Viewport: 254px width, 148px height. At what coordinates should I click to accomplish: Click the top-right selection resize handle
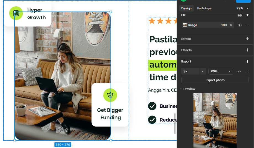[111, 12]
